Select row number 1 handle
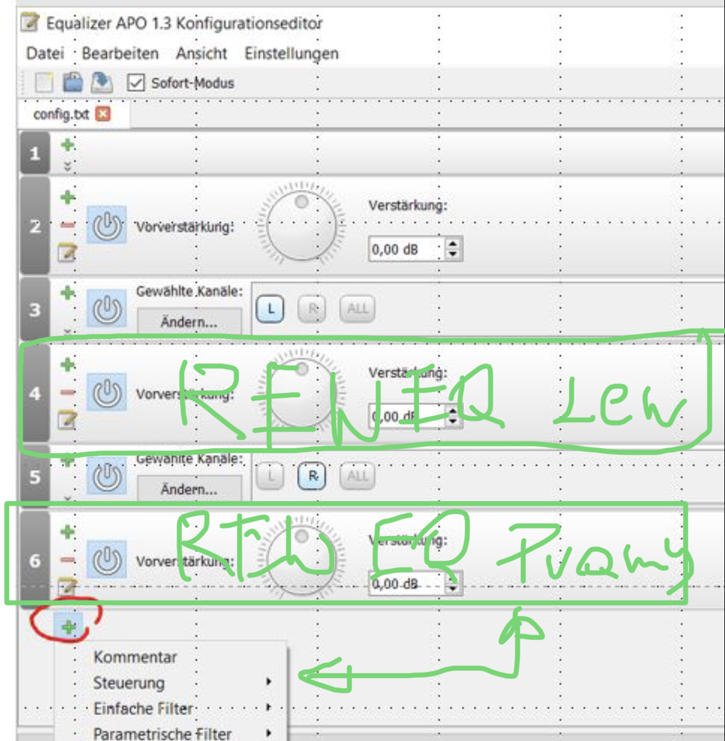The image size is (725, 741). (35, 153)
